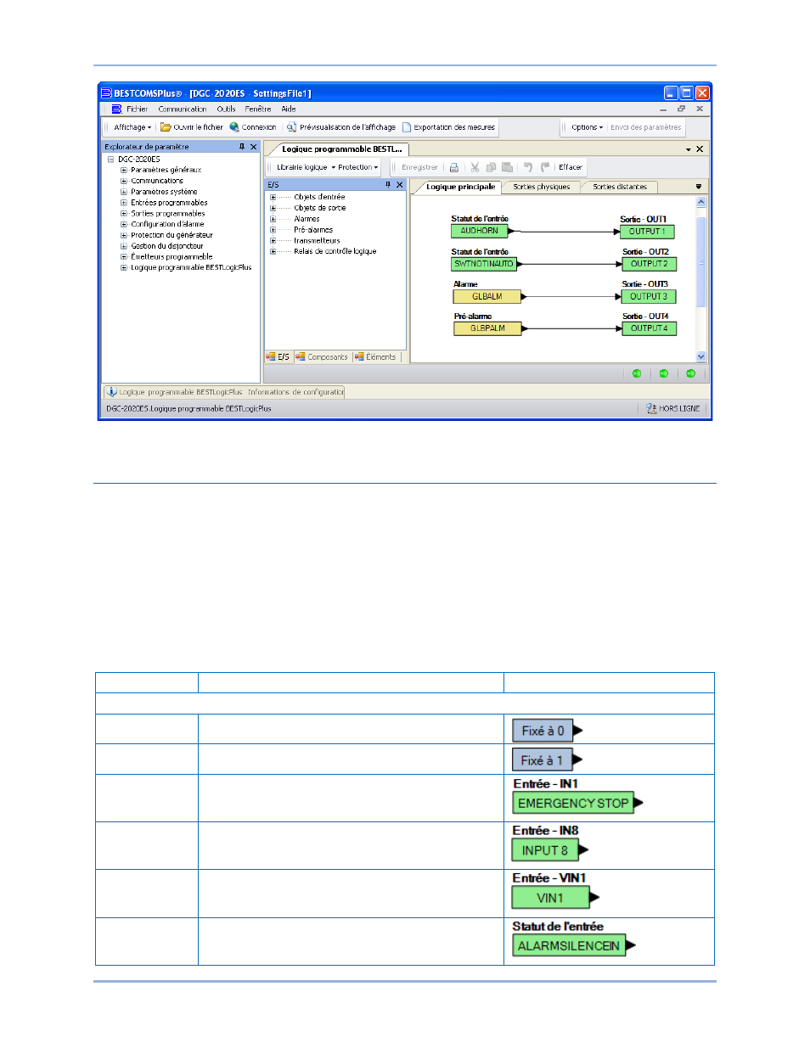Image resolution: width=810 pixels, height=1048 pixels.
Task: Open the logic tabs overflow dropdown
Action: click(x=699, y=187)
